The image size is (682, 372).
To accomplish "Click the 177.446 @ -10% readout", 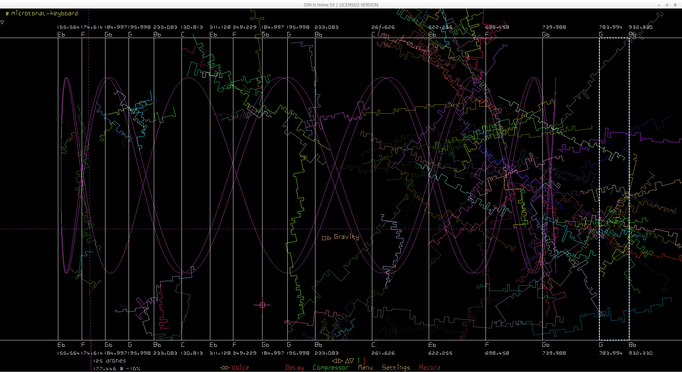I will click(117, 369).
